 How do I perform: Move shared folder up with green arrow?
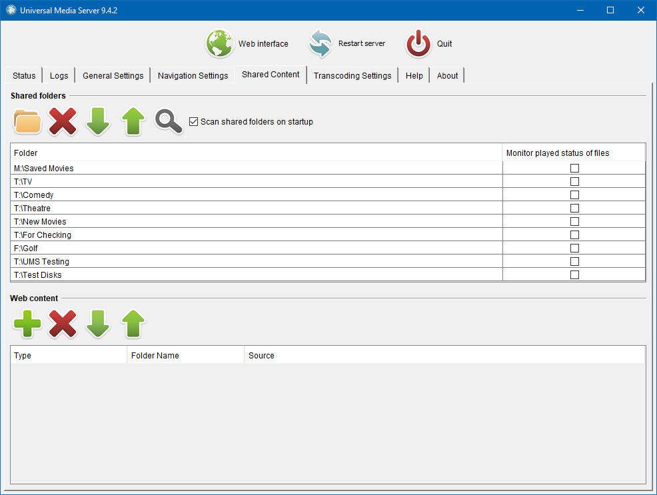click(133, 121)
